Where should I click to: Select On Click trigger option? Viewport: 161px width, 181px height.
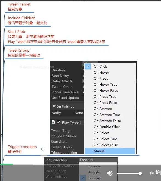click(110, 66)
